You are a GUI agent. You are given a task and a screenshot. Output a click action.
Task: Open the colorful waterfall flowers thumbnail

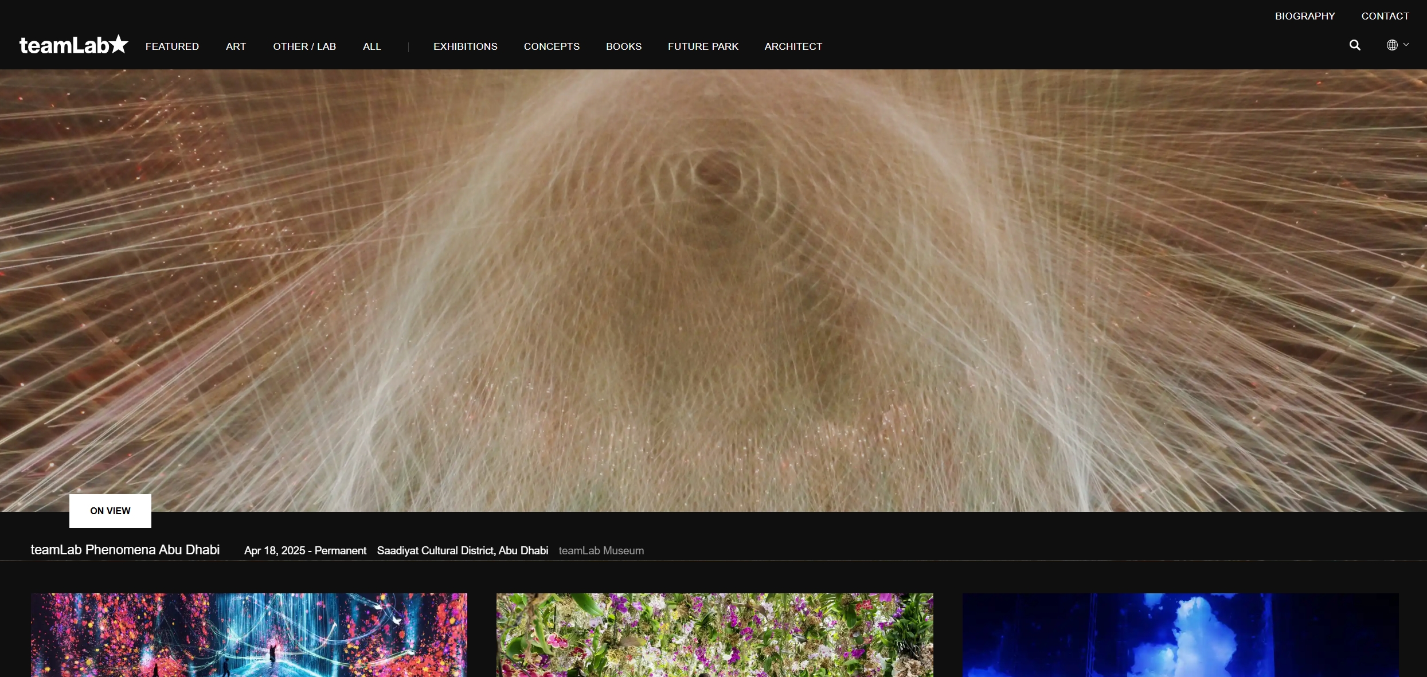point(249,635)
